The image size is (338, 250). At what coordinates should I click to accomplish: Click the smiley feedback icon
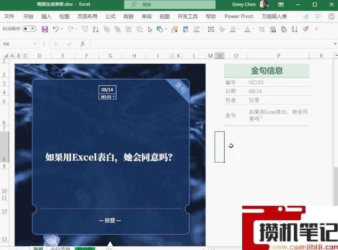click(x=331, y=16)
